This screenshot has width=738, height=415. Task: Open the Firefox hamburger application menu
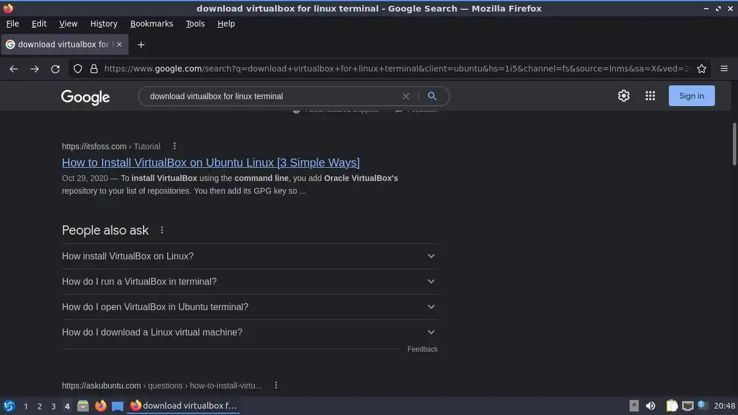pos(724,69)
